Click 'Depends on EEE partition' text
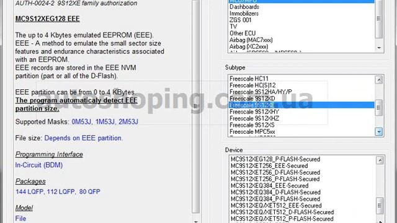Screen dimensions: 397x223 pyautogui.click(x=84, y=138)
